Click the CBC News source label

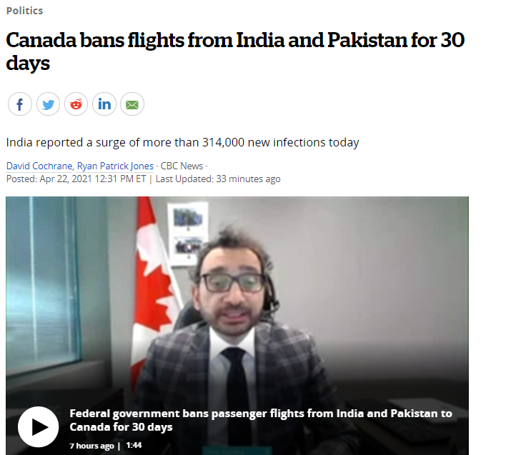182,166
